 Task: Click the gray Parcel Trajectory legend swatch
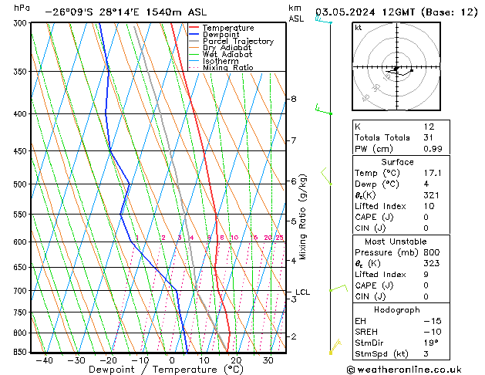click(194, 41)
